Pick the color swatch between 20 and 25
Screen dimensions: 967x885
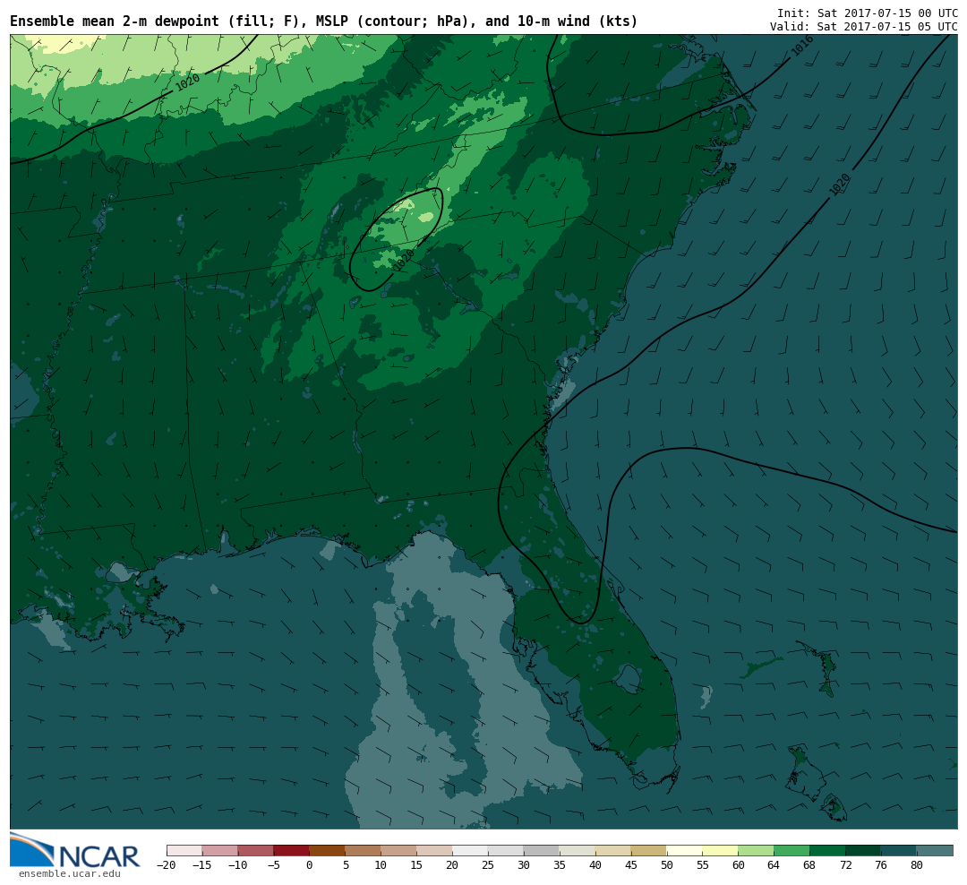(x=470, y=850)
